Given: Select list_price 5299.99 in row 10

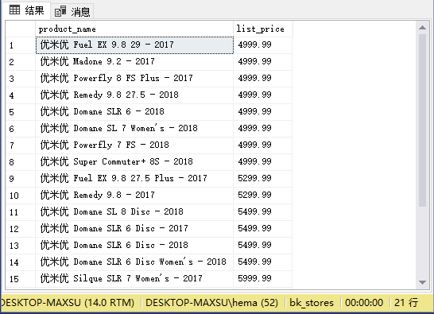Looking at the screenshot, I should (x=262, y=196).
